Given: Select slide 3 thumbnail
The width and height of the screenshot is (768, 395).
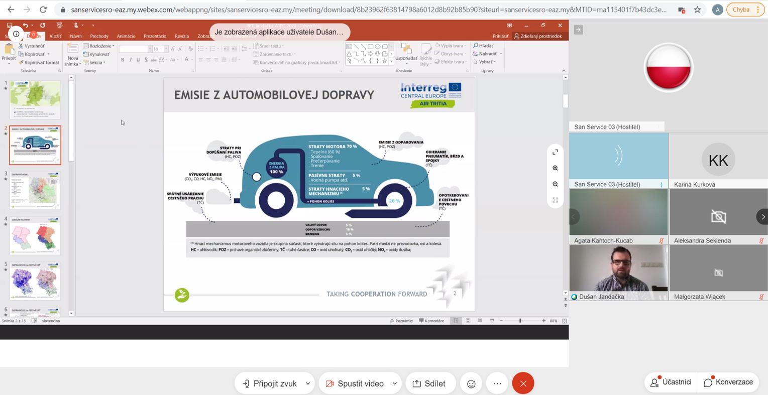Looking at the screenshot, I should [x=35, y=190].
